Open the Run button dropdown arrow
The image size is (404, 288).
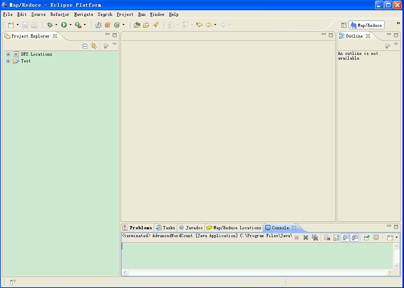70,25
